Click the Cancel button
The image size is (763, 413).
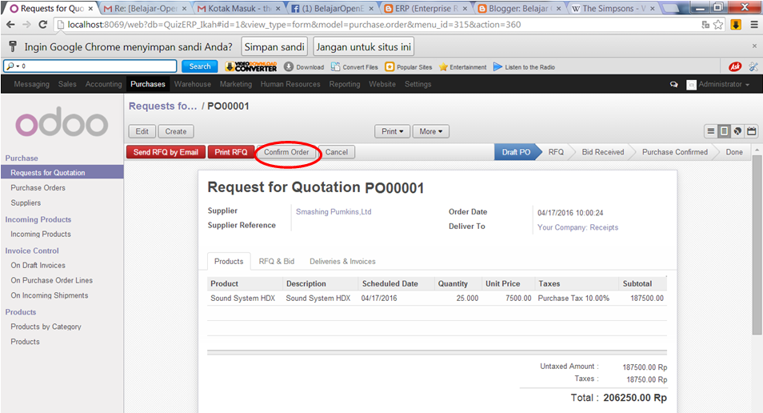tap(337, 152)
